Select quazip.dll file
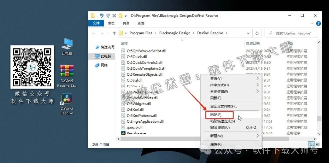329x163 pixels. coord(135,127)
